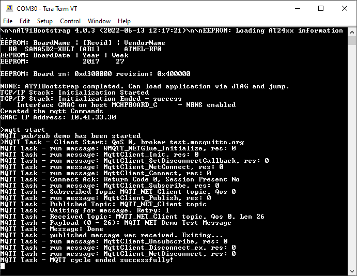357x276 pixels.
Task: Click the 'MqttClient_NetDisconnect, res: 0' line
Action: tap(118, 254)
